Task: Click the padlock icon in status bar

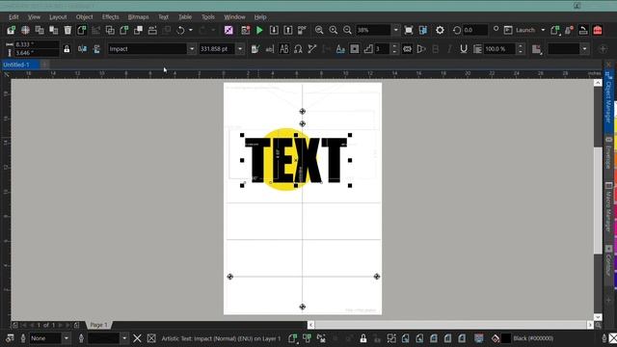Action: tap(363, 338)
